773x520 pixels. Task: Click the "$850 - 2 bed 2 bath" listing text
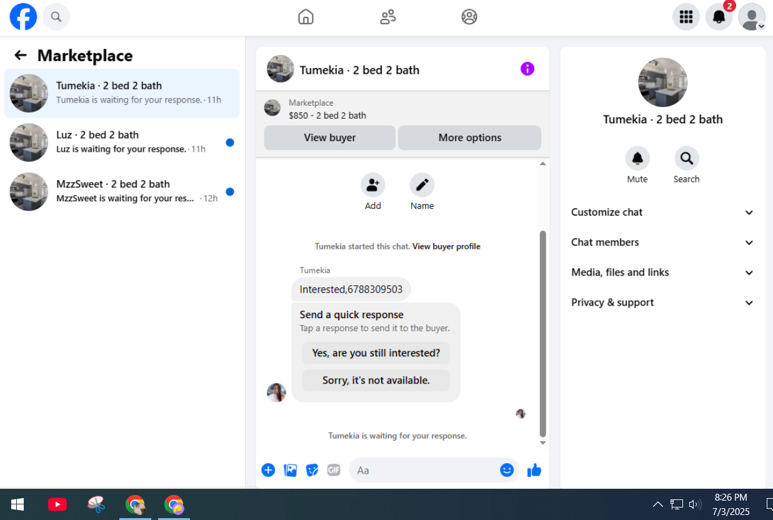click(327, 116)
